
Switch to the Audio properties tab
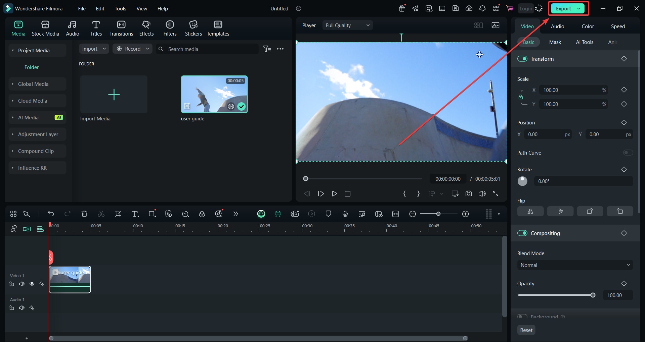point(557,26)
